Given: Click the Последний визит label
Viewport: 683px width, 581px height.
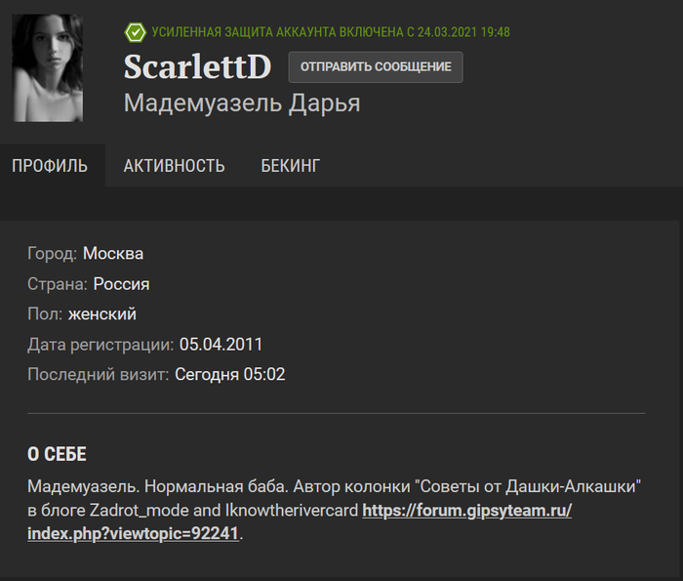Looking at the screenshot, I should pyautogui.click(x=98, y=374).
